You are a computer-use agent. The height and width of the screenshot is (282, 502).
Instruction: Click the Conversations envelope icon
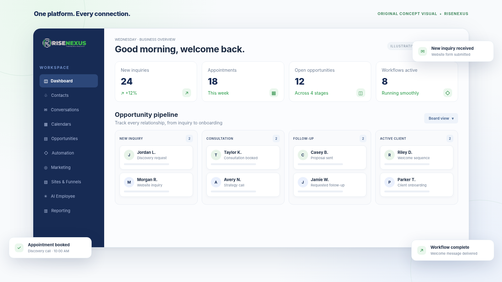tap(46, 110)
